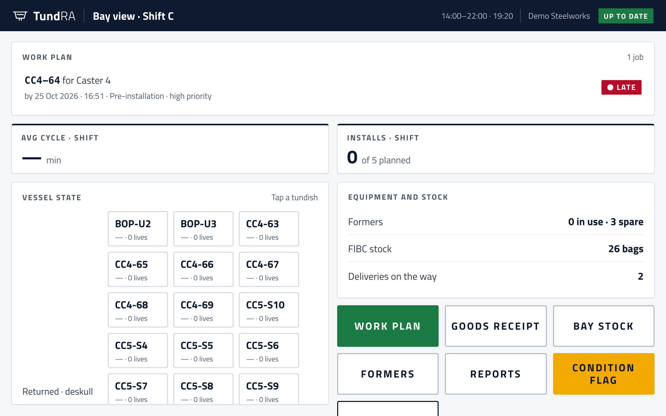This screenshot has width=666, height=416.
Task: Select tundish CC4-65
Action: coord(138,269)
